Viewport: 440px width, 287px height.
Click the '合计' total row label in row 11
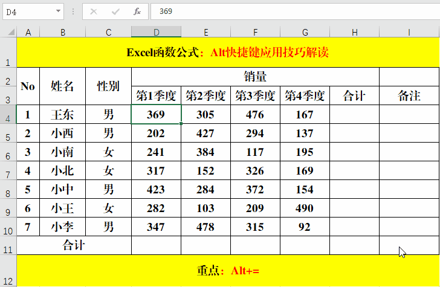pyautogui.click(x=74, y=245)
